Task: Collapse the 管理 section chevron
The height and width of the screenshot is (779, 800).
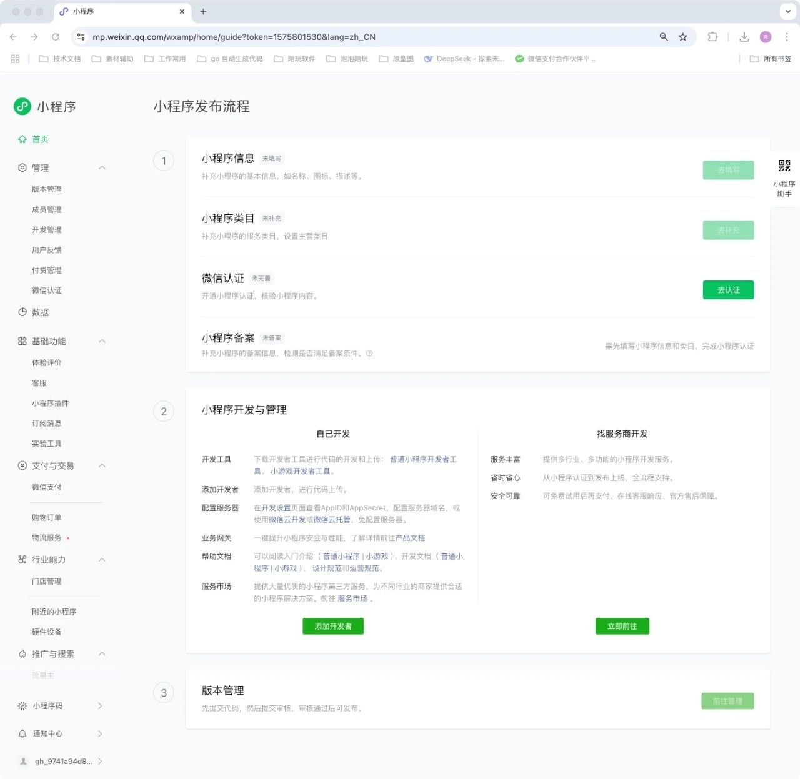Action: [102, 167]
